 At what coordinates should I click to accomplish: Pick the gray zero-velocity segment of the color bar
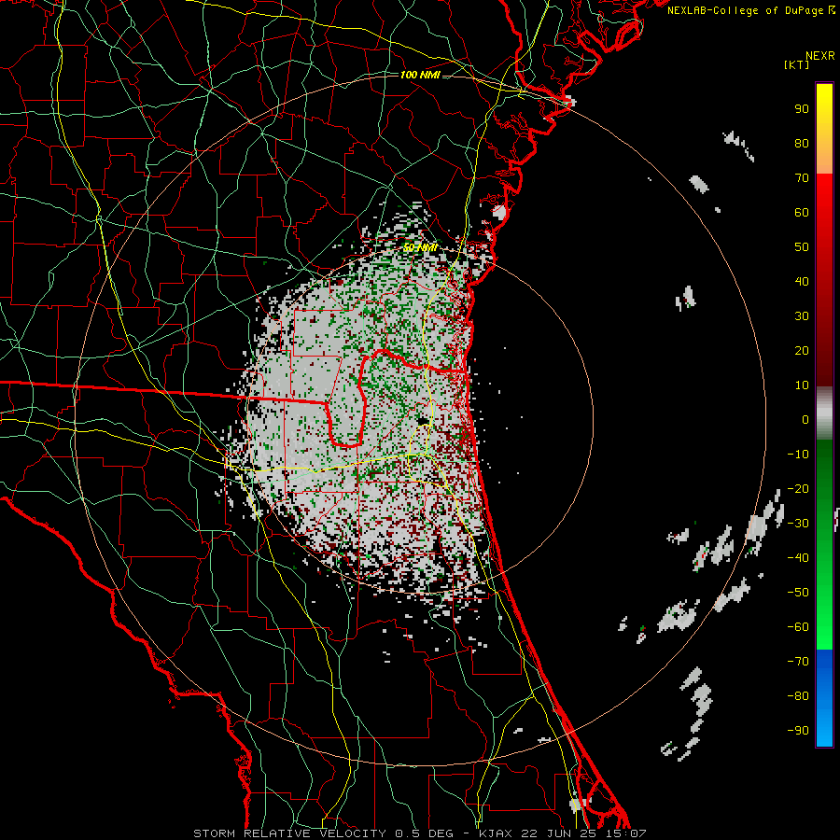[824, 413]
